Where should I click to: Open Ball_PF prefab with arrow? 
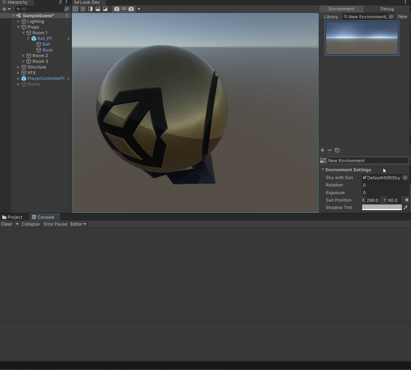coord(69,39)
